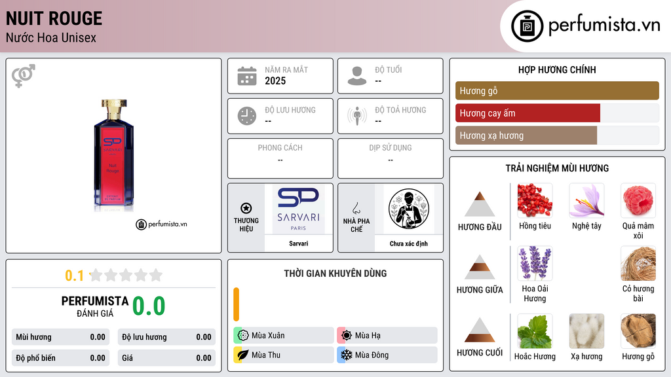This screenshot has height=377, width=671.
Task: Click the calendar icon beside Năm ra mắt
Action: [x=247, y=76]
